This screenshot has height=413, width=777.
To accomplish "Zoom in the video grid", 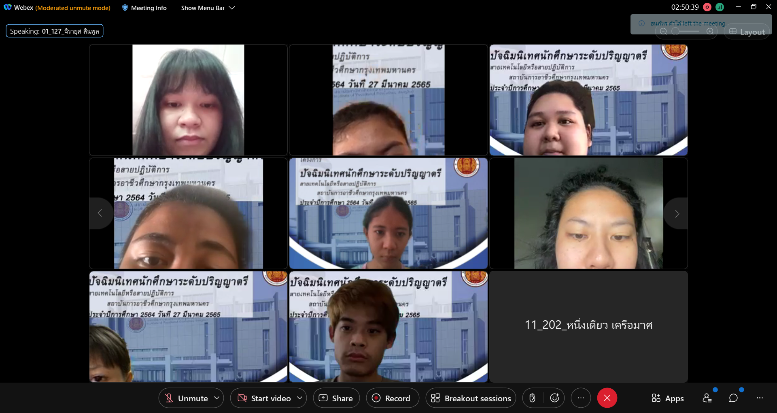I will pos(710,31).
